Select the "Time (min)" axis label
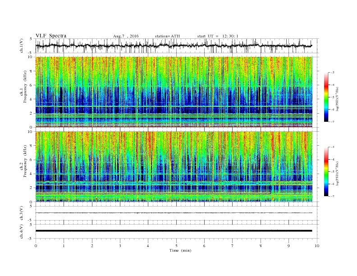Screen dimensions: 357x276 coord(180,250)
